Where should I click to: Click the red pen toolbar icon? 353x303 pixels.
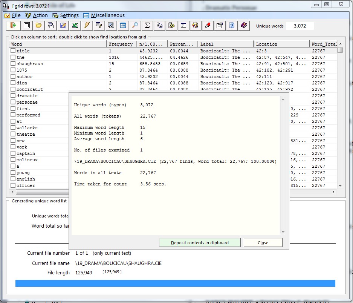pos(207,26)
